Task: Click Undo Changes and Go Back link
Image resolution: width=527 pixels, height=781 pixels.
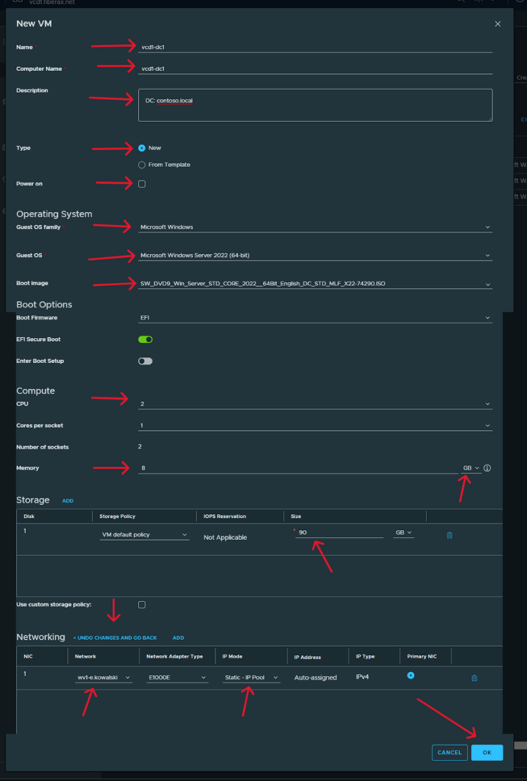Action: [x=115, y=638]
